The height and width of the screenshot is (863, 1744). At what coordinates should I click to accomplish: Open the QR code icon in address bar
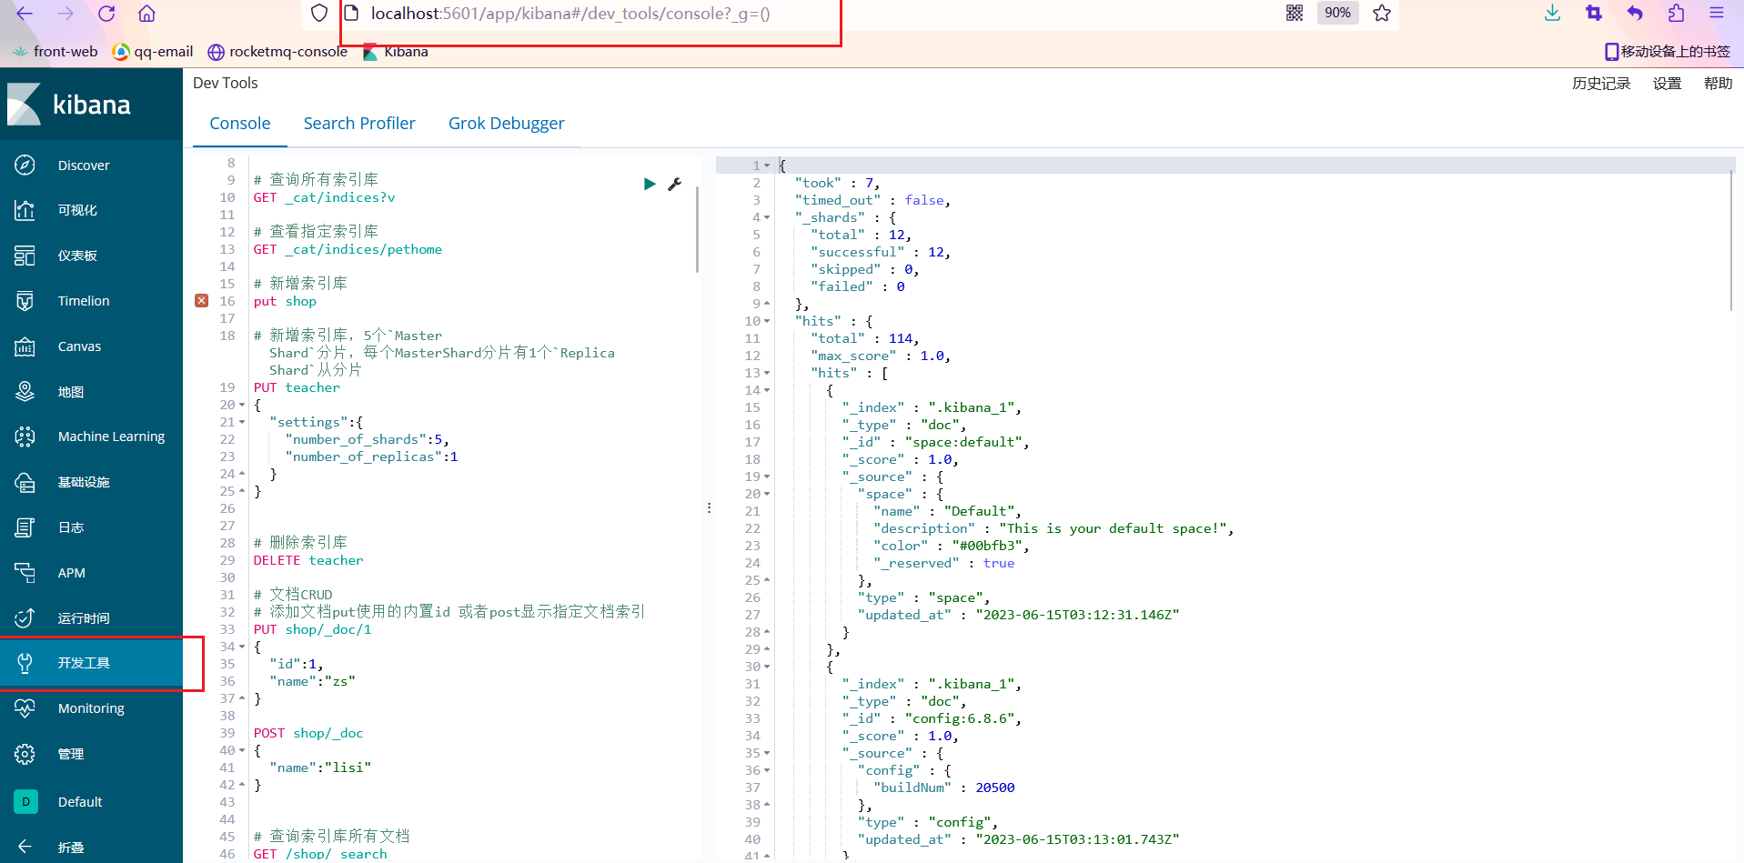[x=1295, y=13]
